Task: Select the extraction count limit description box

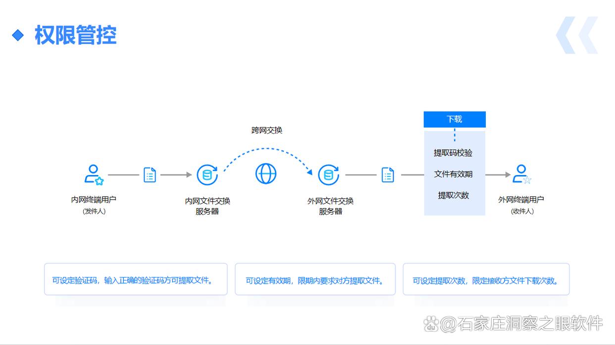Action: [x=486, y=280]
